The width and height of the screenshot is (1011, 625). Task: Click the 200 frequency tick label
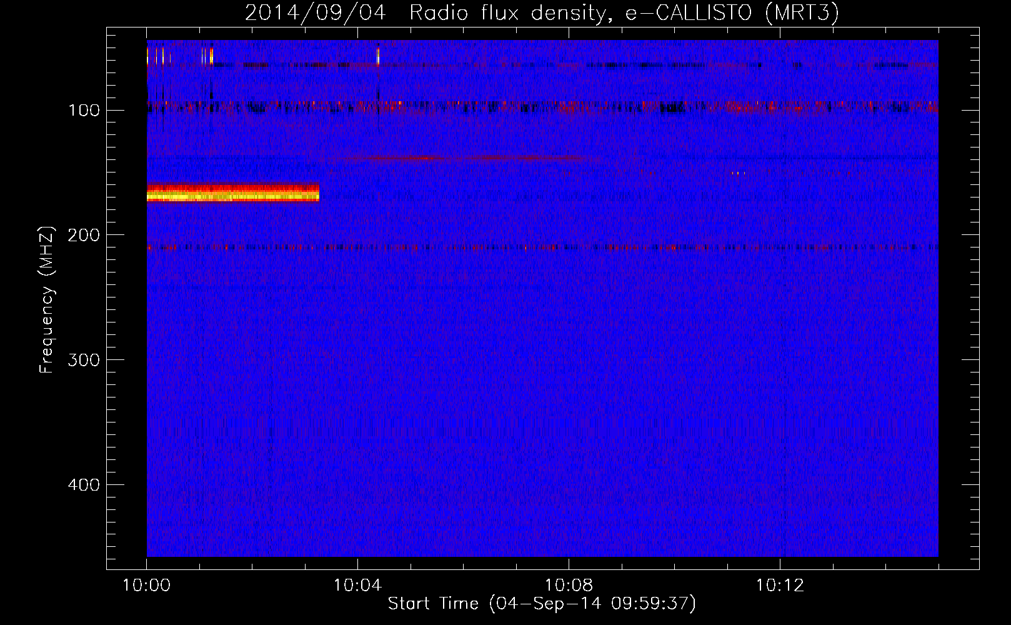pos(84,235)
